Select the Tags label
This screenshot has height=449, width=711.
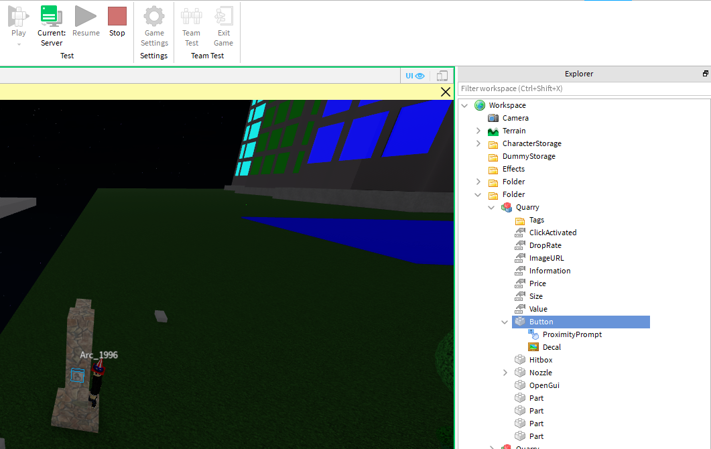tap(536, 220)
